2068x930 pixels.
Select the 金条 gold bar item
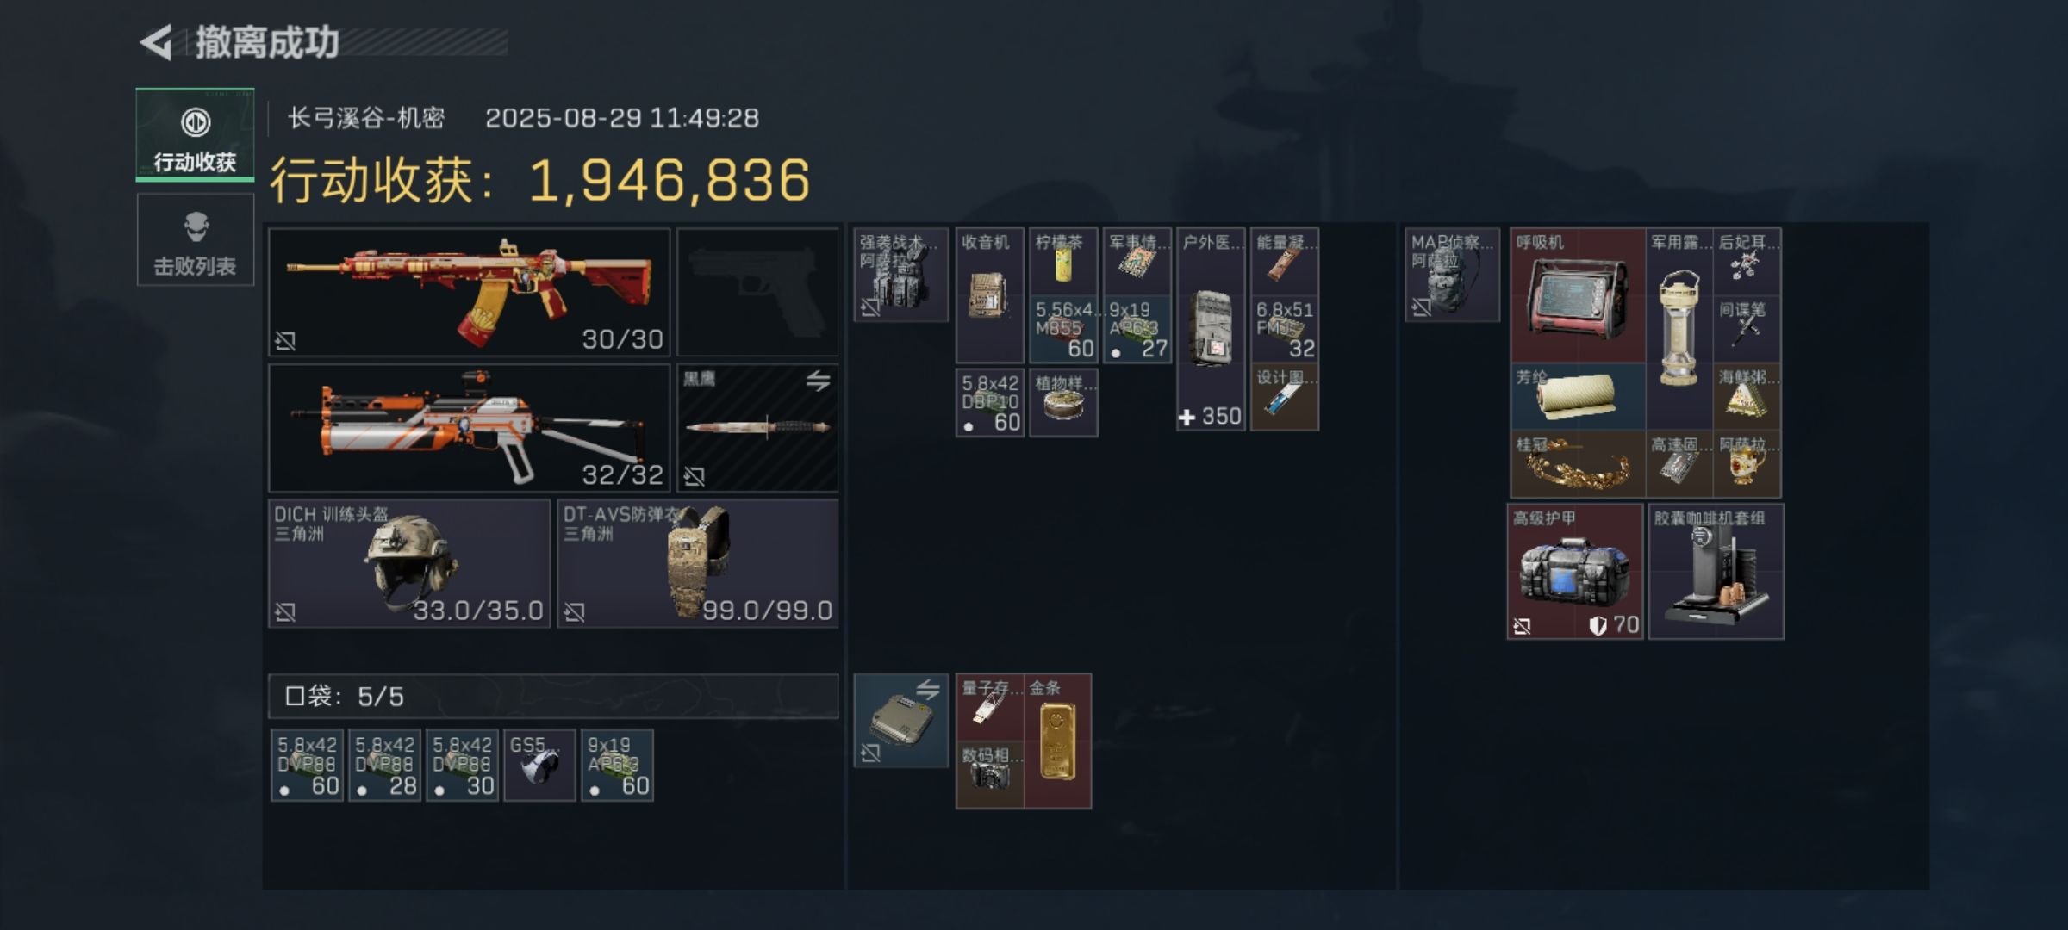pyautogui.click(x=1058, y=741)
